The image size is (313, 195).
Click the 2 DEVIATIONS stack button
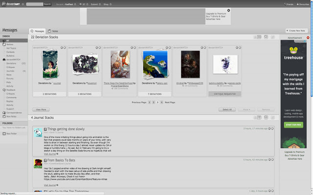click(49, 94)
